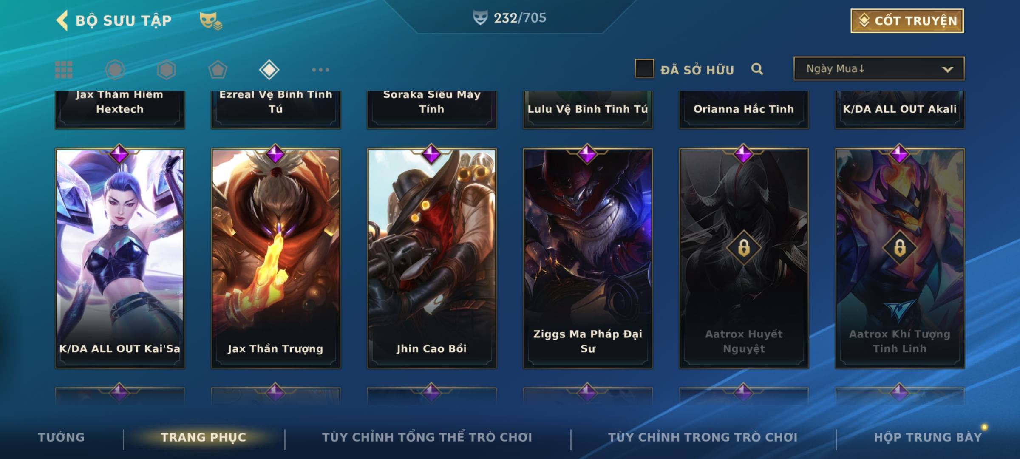Switch to the Tướng tab
Image resolution: width=1020 pixels, height=459 pixels.
coord(61,437)
